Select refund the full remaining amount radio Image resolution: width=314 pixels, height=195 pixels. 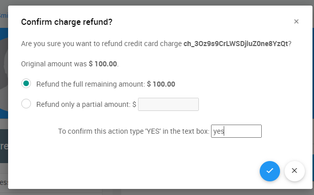pos(26,84)
